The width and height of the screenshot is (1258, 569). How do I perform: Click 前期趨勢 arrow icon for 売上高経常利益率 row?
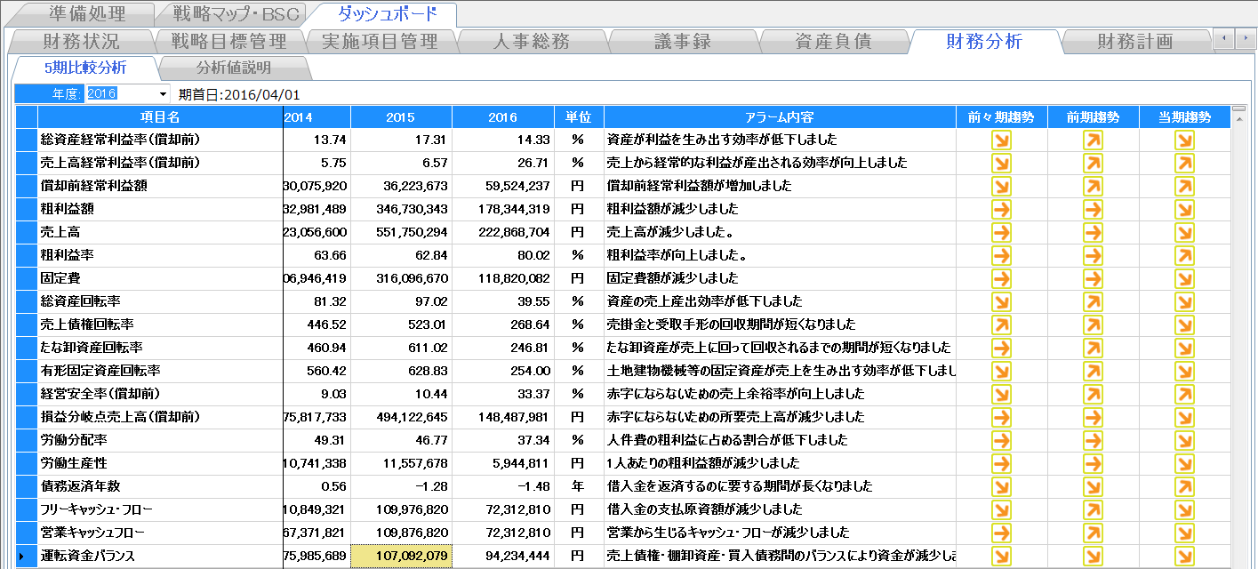1093,164
